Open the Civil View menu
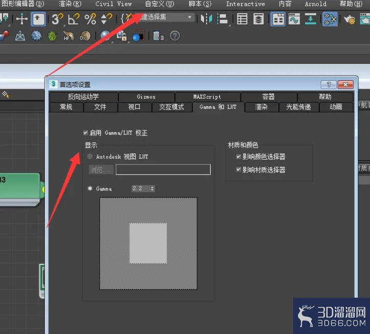This screenshot has width=370, height=334. point(113,4)
